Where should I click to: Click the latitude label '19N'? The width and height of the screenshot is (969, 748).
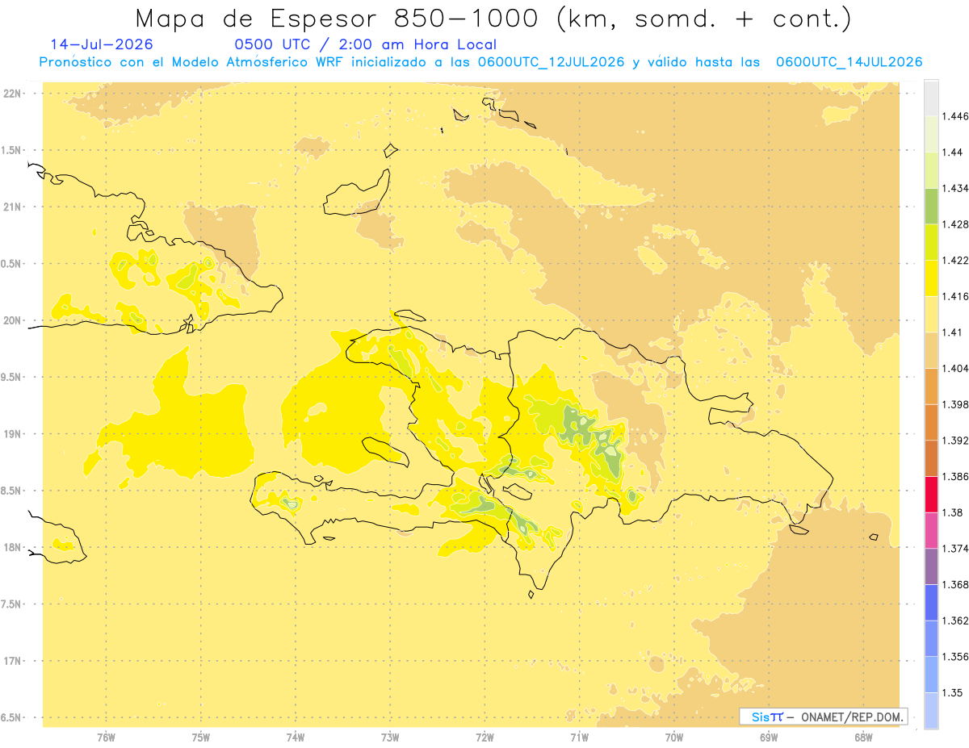pos(13,434)
